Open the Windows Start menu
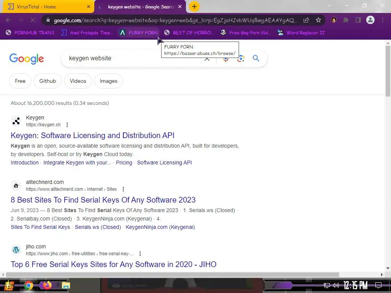Viewport: 391px width, 293px height. (x=9, y=285)
